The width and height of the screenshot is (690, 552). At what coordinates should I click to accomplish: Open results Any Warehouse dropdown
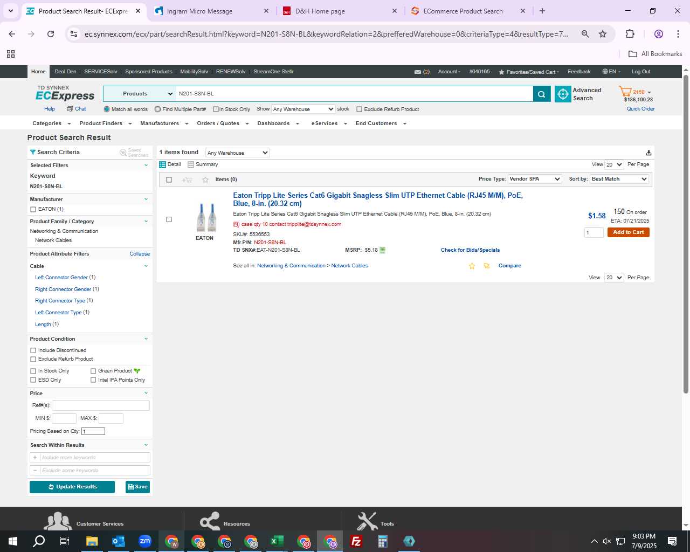[237, 153]
